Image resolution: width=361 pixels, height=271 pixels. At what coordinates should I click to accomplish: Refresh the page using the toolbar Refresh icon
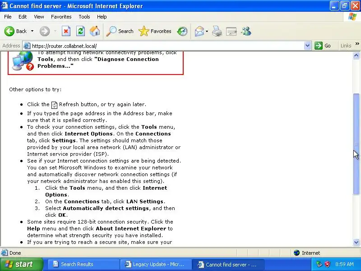pos(80,31)
